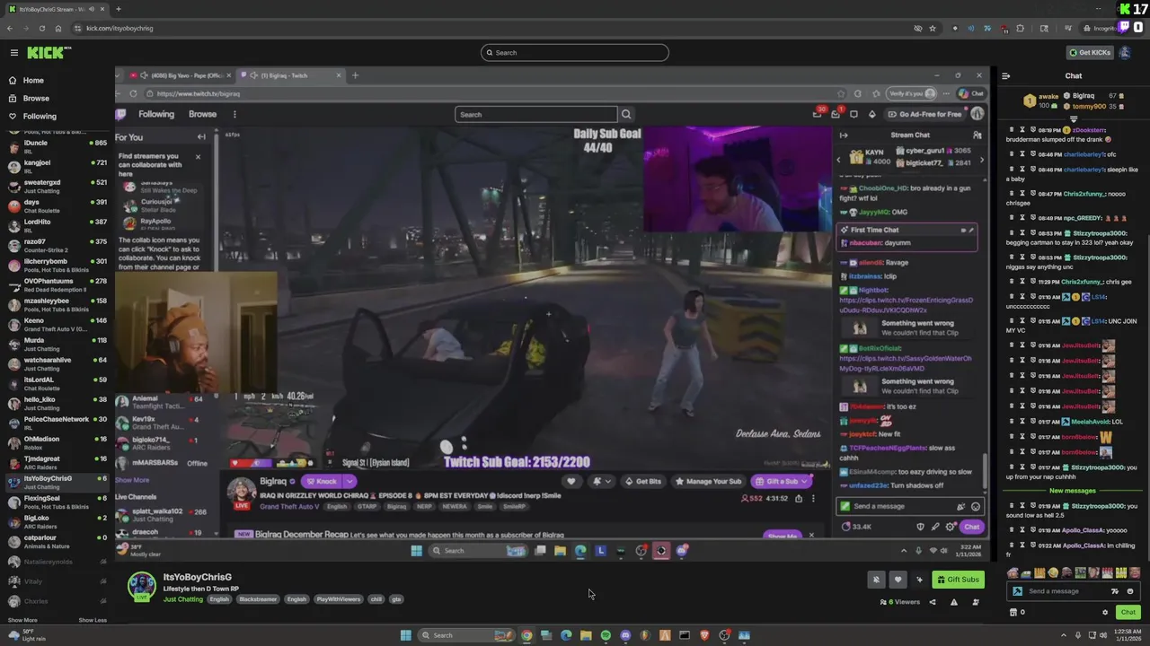
Task: Select the PlayWithViewers tag
Action: pos(338,599)
